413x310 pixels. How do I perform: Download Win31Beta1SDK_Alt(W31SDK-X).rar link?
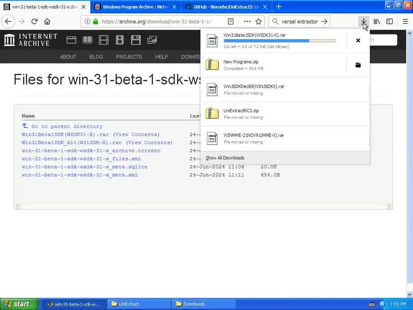72,142
